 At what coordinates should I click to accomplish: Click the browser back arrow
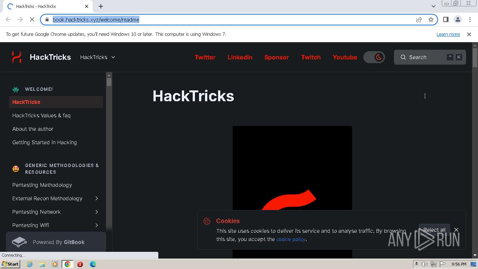[8, 19]
